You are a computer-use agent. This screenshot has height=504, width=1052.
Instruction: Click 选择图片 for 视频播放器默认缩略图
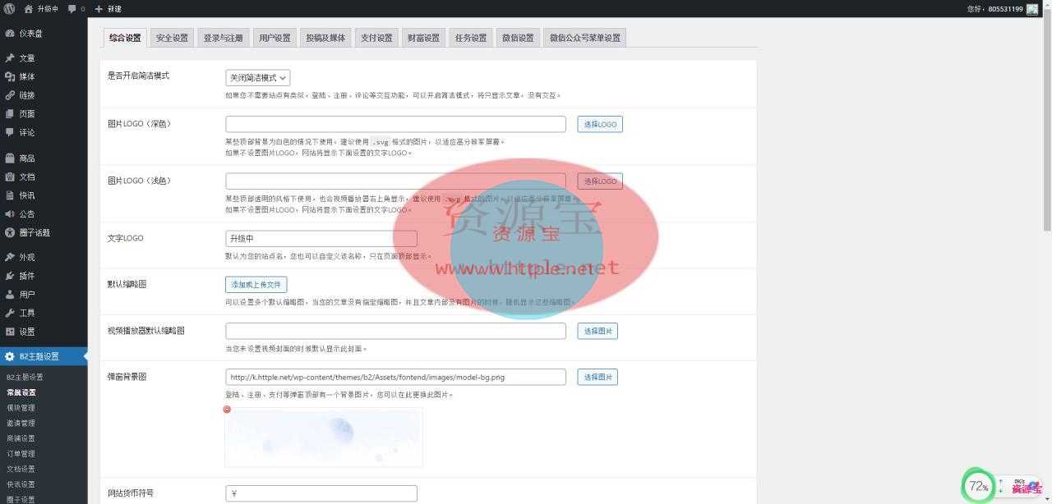[x=598, y=331]
